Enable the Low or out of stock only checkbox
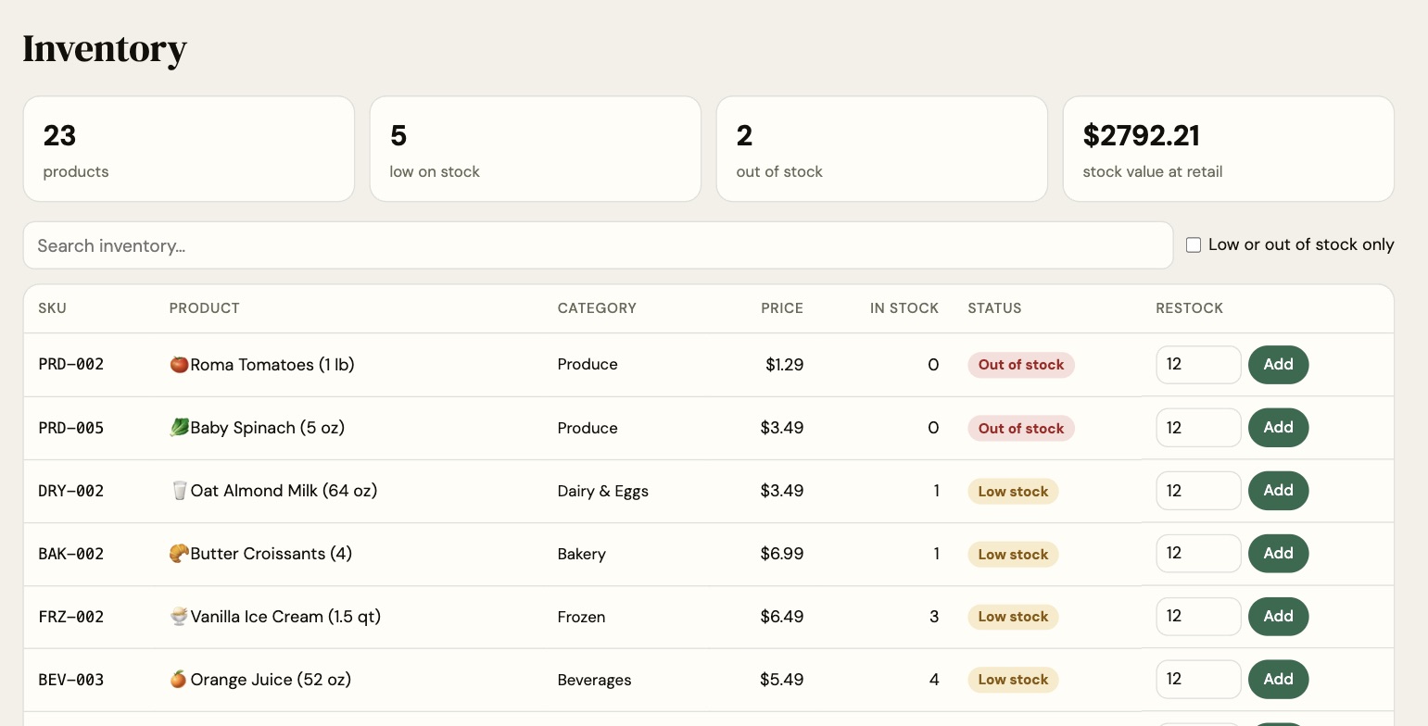Image resolution: width=1428 pixels, height=726 pixels. (x=1194, y=245)
